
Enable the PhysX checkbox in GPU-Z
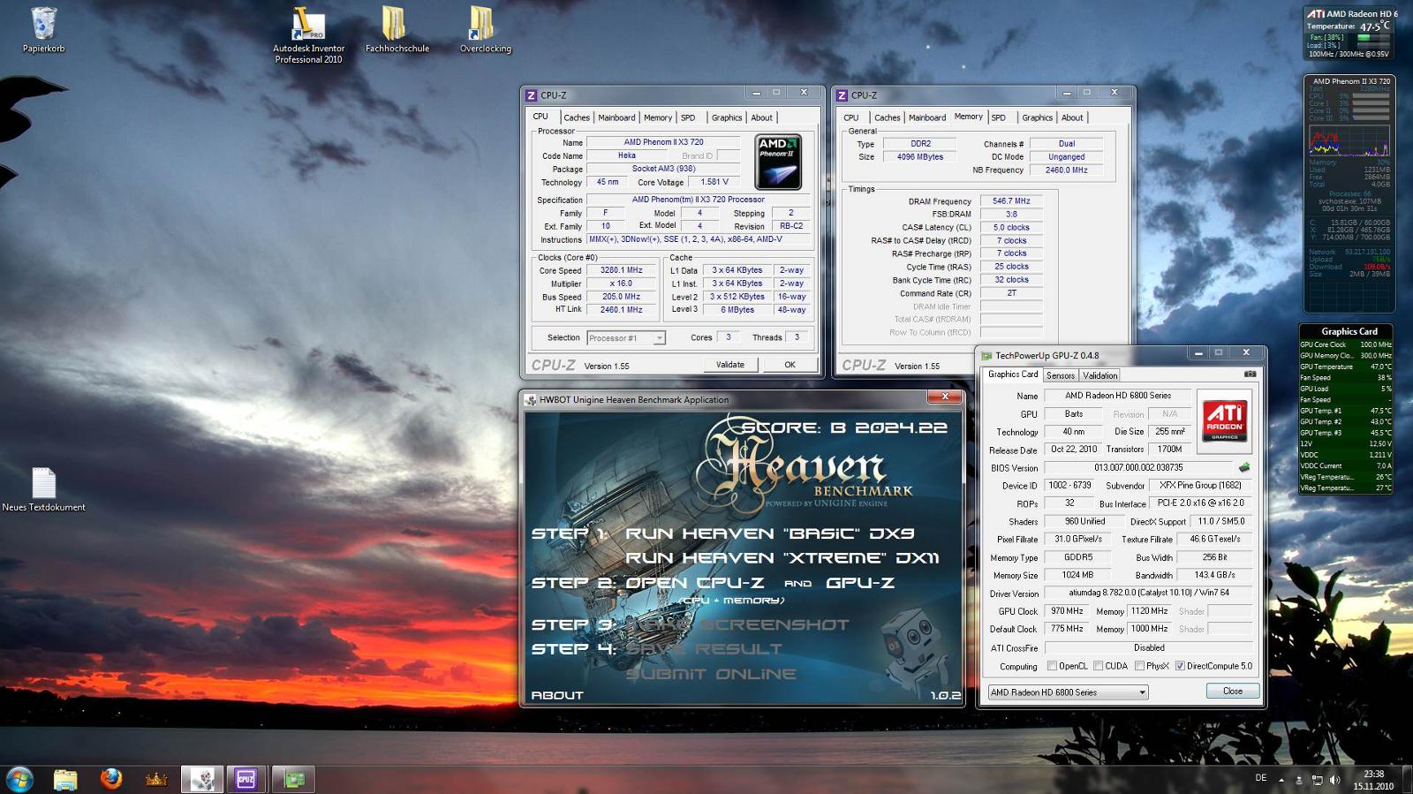pyautogui.click(x=1139, y=666)
